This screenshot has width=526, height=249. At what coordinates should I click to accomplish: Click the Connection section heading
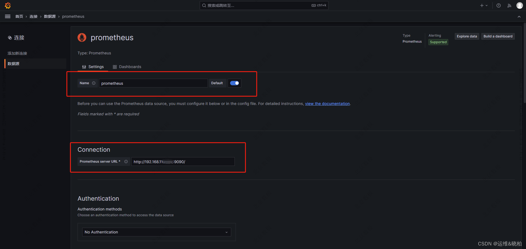point(94,150)
